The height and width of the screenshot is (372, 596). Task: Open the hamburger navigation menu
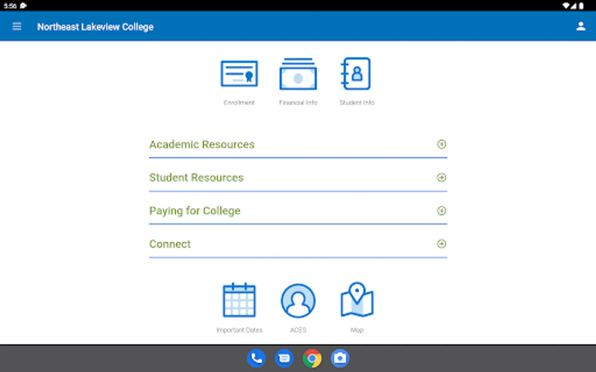pos(17,27)
